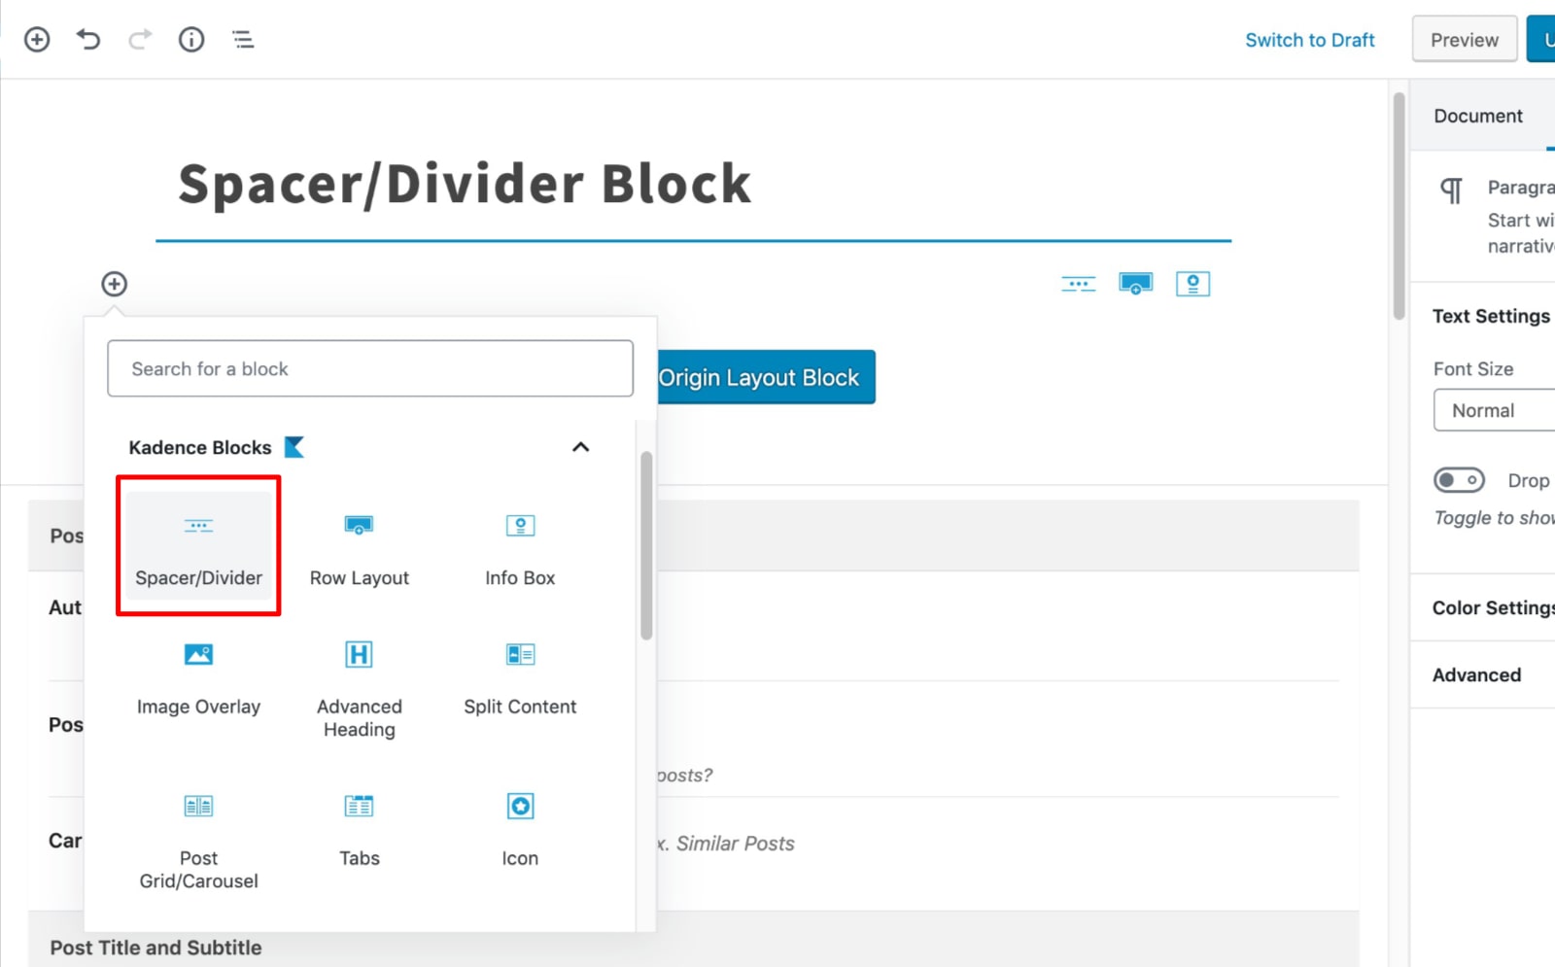The image size is (1555, 967).
Task: Insert the Image Overlay block
Action: [x=198, y=677]
